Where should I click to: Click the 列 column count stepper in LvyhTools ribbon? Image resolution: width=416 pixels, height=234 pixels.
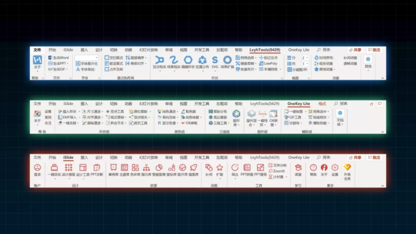[304, 64]
